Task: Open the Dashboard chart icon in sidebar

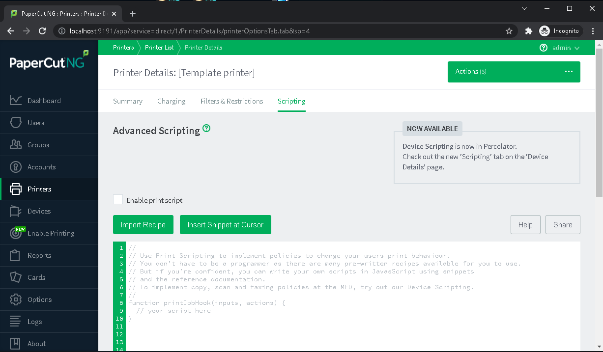Action: (x=16, y=101)
